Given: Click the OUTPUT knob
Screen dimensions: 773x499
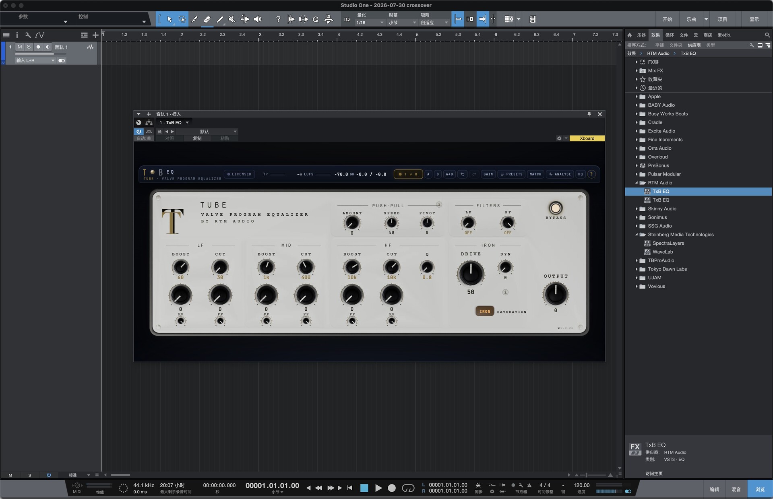Looking at the screenshot, I should pos(556,294).
